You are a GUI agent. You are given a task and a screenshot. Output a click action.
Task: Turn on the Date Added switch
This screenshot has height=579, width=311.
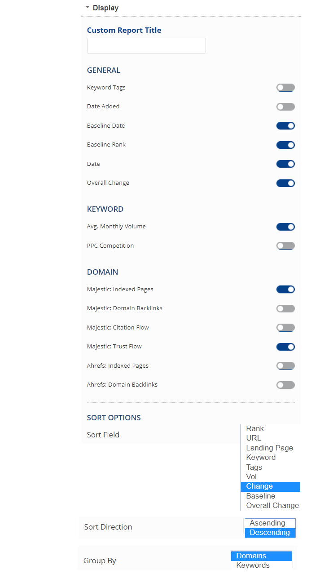pos(285,107)
